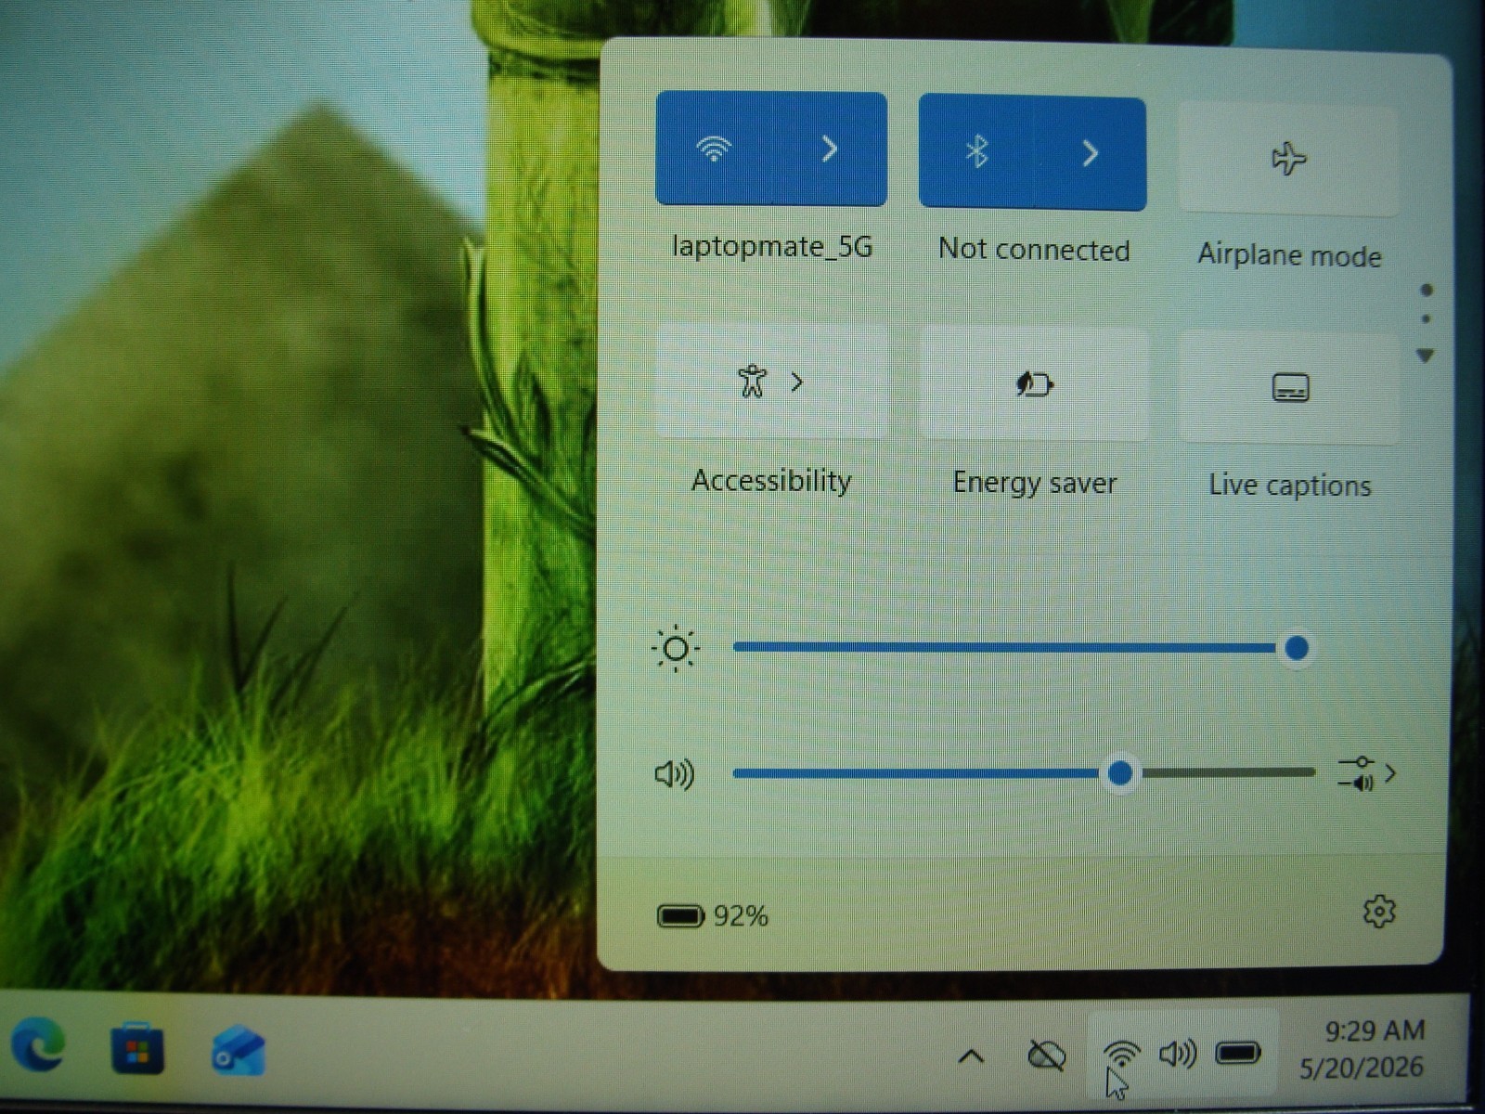Expand the Wi-Fi networks list arrow
The image size is (1485, 1114).
click(830, 149)
